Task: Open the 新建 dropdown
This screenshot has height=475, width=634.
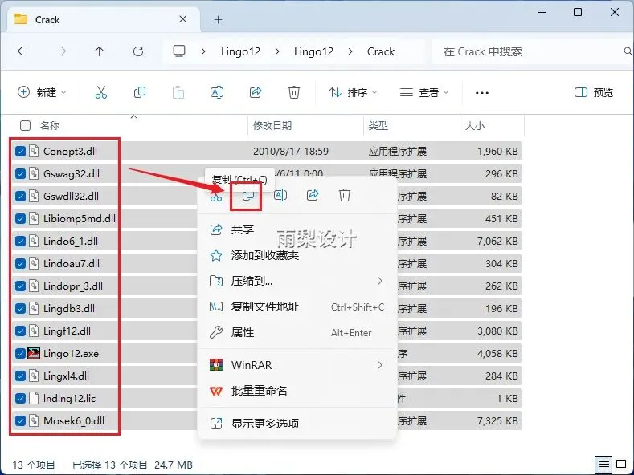Action: click(x=42, y=92)
